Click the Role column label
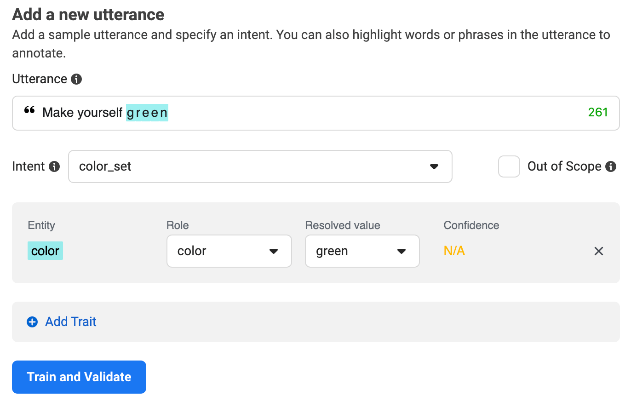The image size is (631, 401). pyautogui.click(x=178, y=225)
